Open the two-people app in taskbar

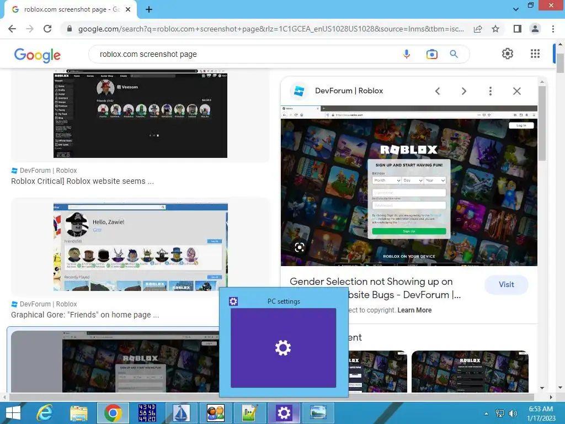click(216, 413)
